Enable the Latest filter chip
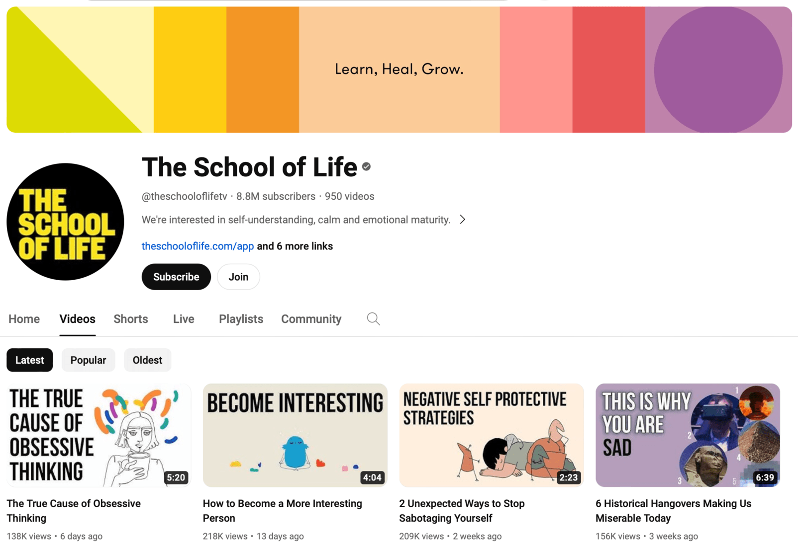Viewport: 798px width, 547px height. click(x=29, y=360)
